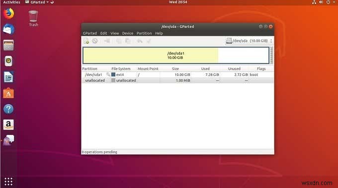Open the Edit menu

click(x=103, y=33)
